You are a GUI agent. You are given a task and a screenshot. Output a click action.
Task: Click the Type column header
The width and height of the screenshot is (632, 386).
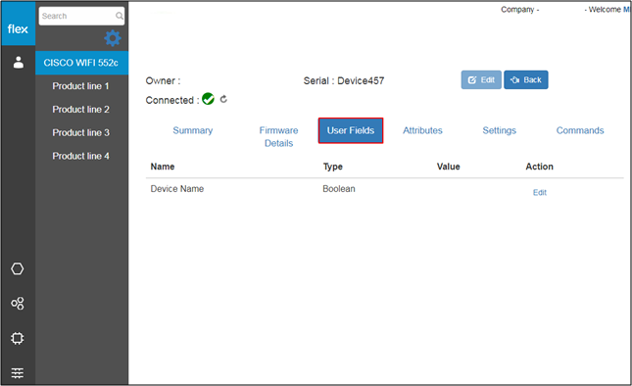(332, 167)
